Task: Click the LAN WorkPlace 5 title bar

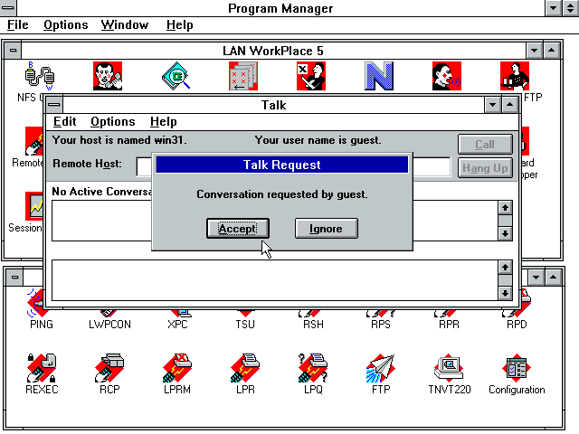Action: point(273,51)
